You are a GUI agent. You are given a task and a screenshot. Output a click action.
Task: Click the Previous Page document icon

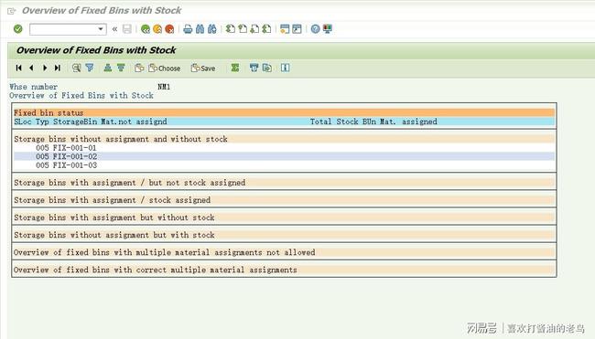coord(242,29)
